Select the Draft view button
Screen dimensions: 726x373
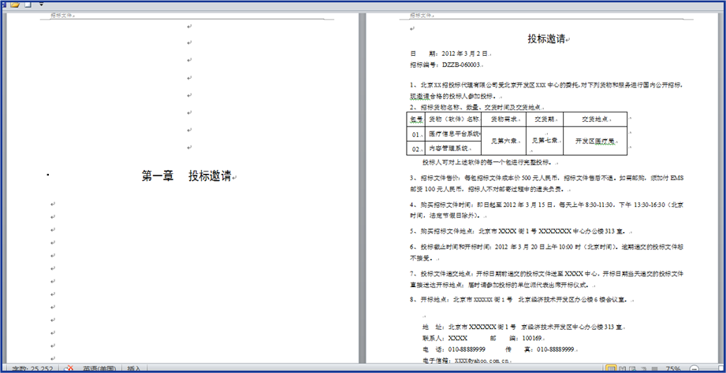(x=654, y=369)
